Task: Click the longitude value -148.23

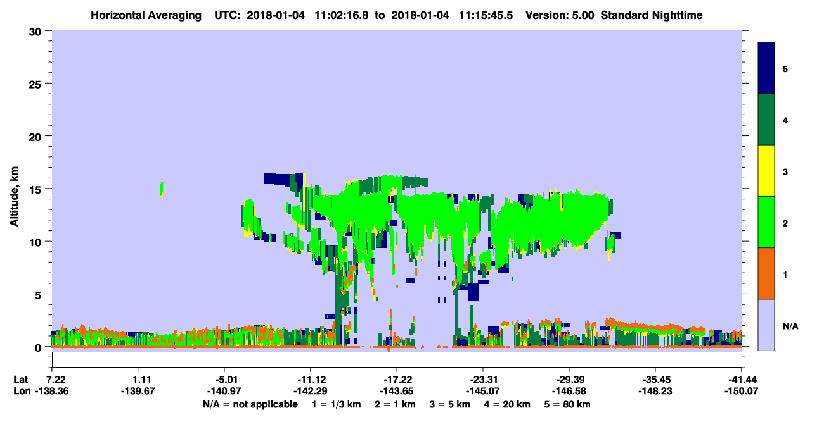Action: (655, 391)
